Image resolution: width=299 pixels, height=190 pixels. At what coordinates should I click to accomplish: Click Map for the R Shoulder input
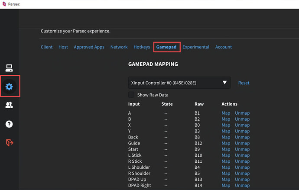tap(226, 174)
